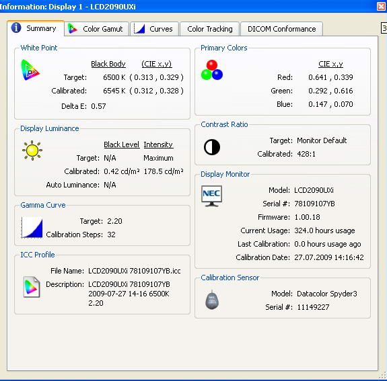Click the 0.42 cd/m² black level value
Screen dimensions: 387x381
(x=122, y=171)
